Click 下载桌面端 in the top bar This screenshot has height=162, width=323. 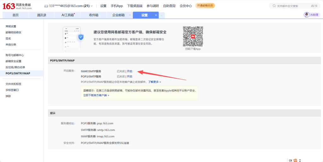135,6
